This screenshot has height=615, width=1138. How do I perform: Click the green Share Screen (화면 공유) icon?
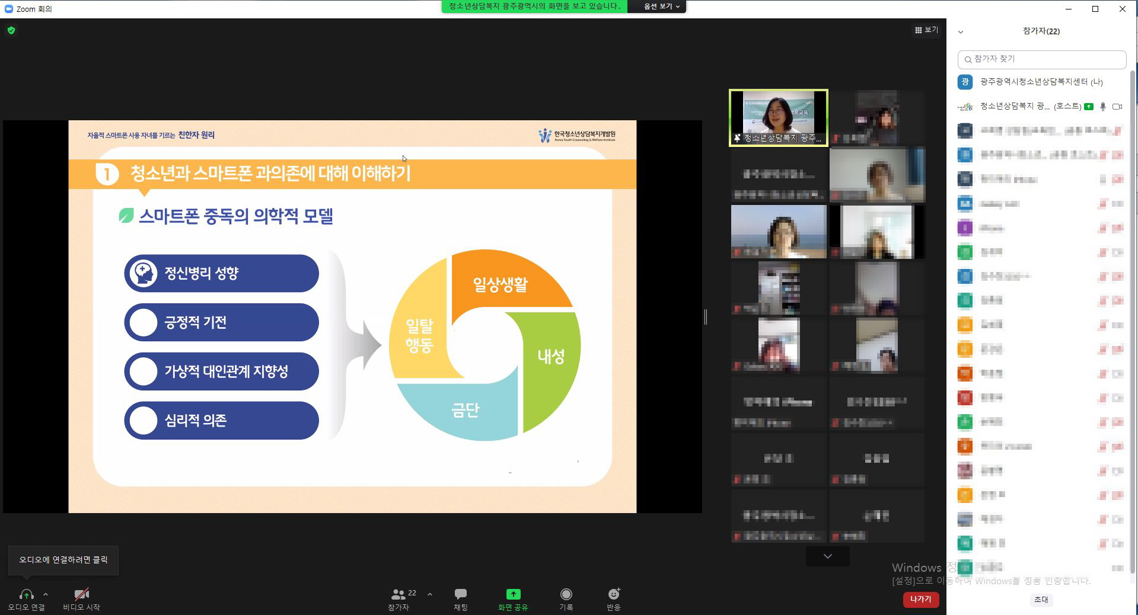[513, 594]
